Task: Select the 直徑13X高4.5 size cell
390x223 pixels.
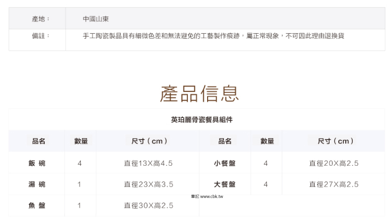Action: pos(148,163)
